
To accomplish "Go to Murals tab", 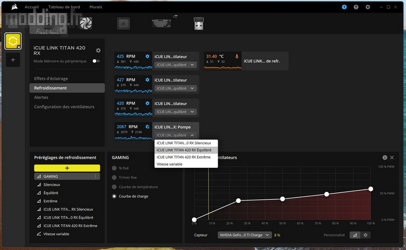I will (x=96, y=7).
